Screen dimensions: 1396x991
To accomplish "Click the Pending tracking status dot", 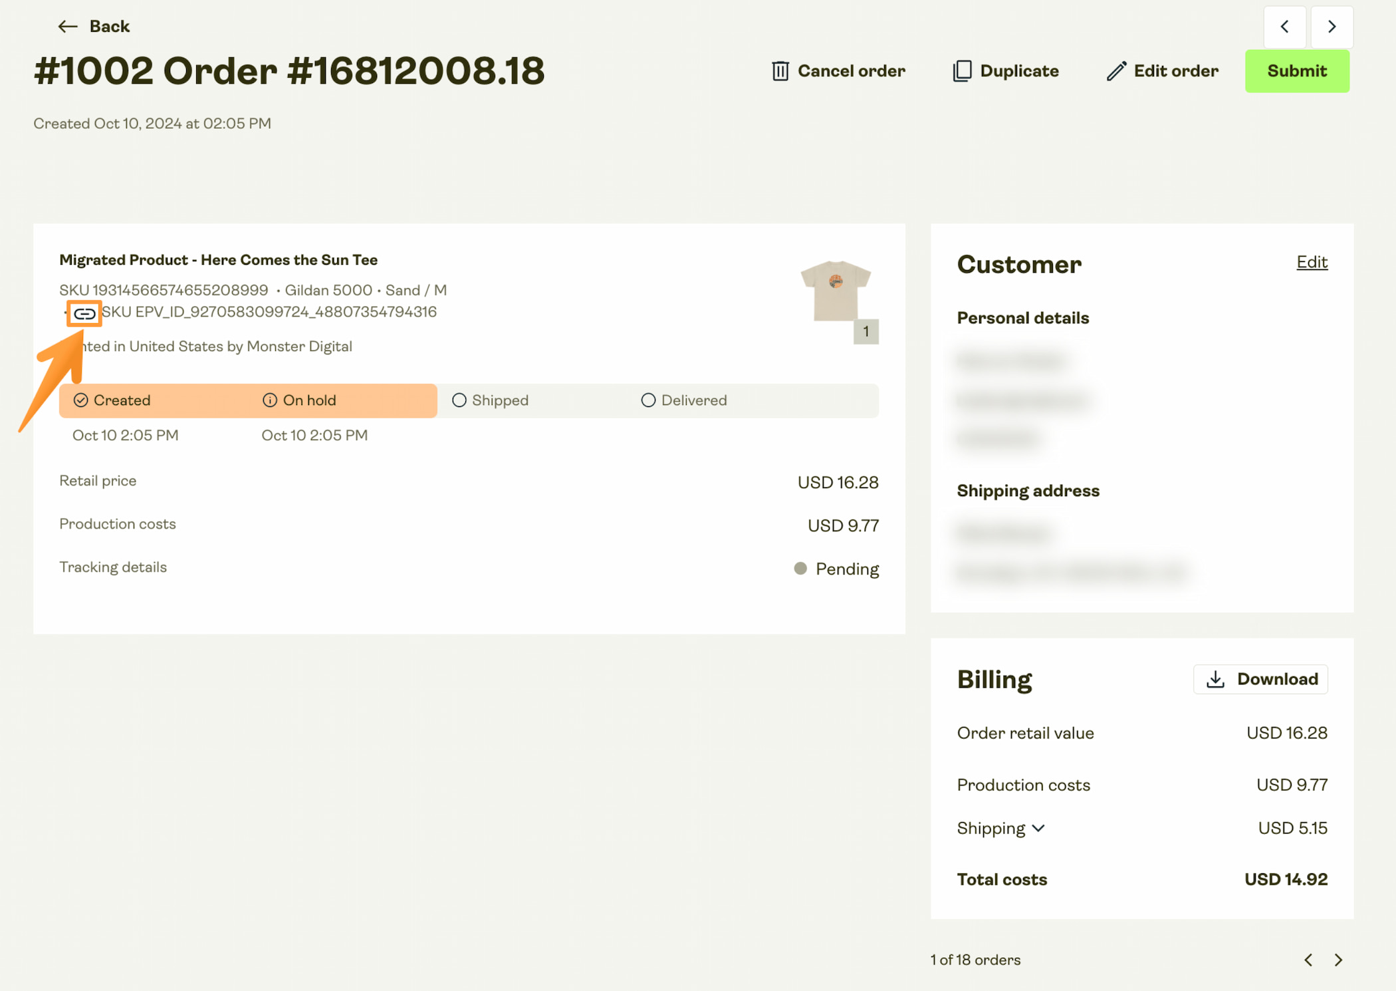I will point(800,569).
